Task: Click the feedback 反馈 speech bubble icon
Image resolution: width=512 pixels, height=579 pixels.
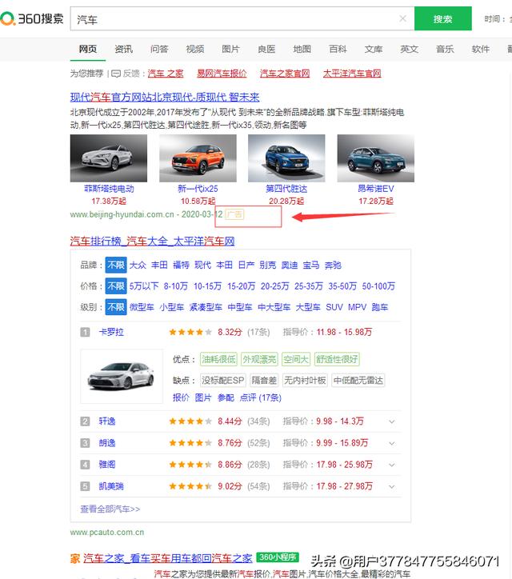Action: (116, 74)
